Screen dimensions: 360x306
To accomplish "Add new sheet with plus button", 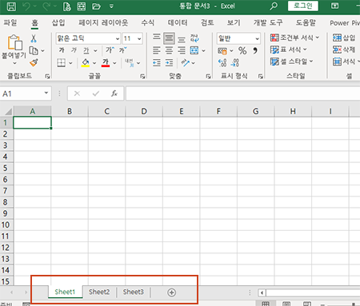I will pos(171,292).
